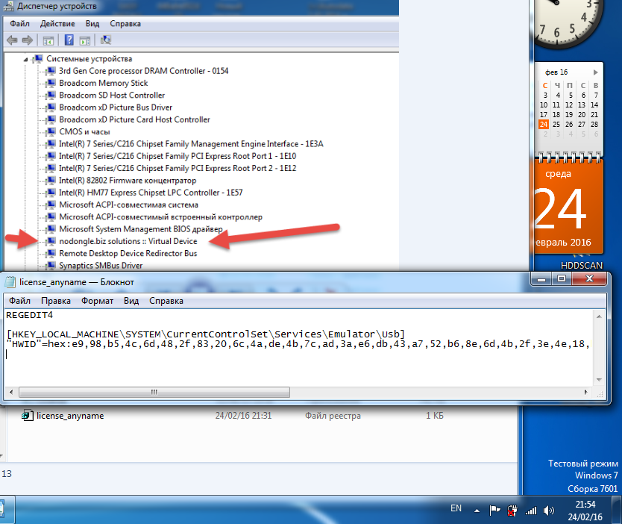Open Файл menu in Device Manager
622x524 pixels.
click(20, 23)
